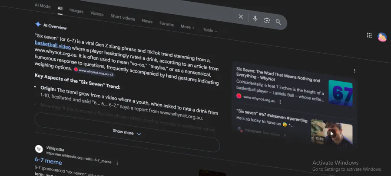Open the Tools dropdown
This screenshot has height=176, width=391.
[210, 30]
